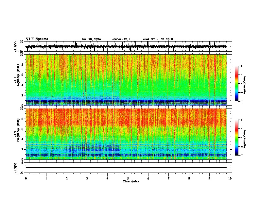Click the '9' tick on the time axis
The height and width of the screenshot is (200, 259).
(x=209, y=178)
